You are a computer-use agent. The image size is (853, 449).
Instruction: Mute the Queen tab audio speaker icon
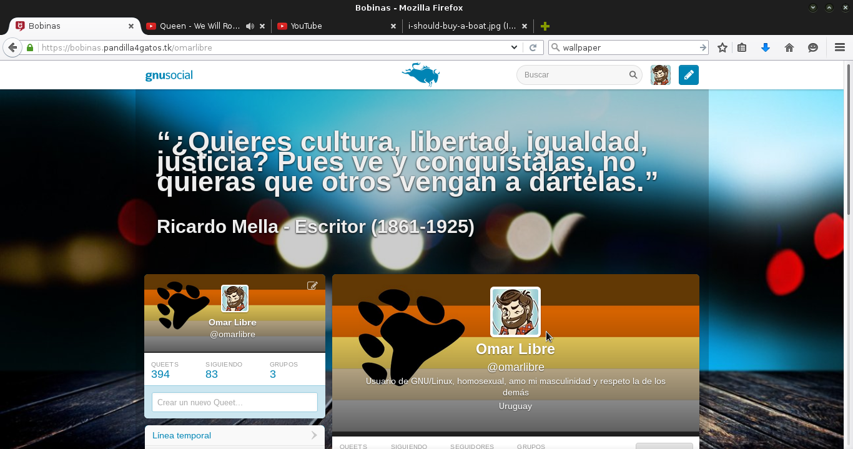coord(250,26)
